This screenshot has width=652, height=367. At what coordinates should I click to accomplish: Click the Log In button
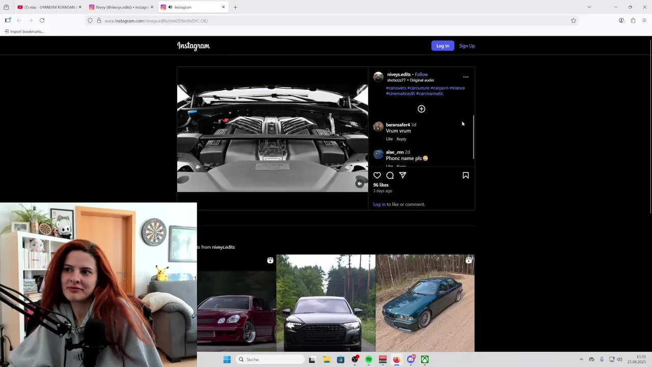pos(443,46)
